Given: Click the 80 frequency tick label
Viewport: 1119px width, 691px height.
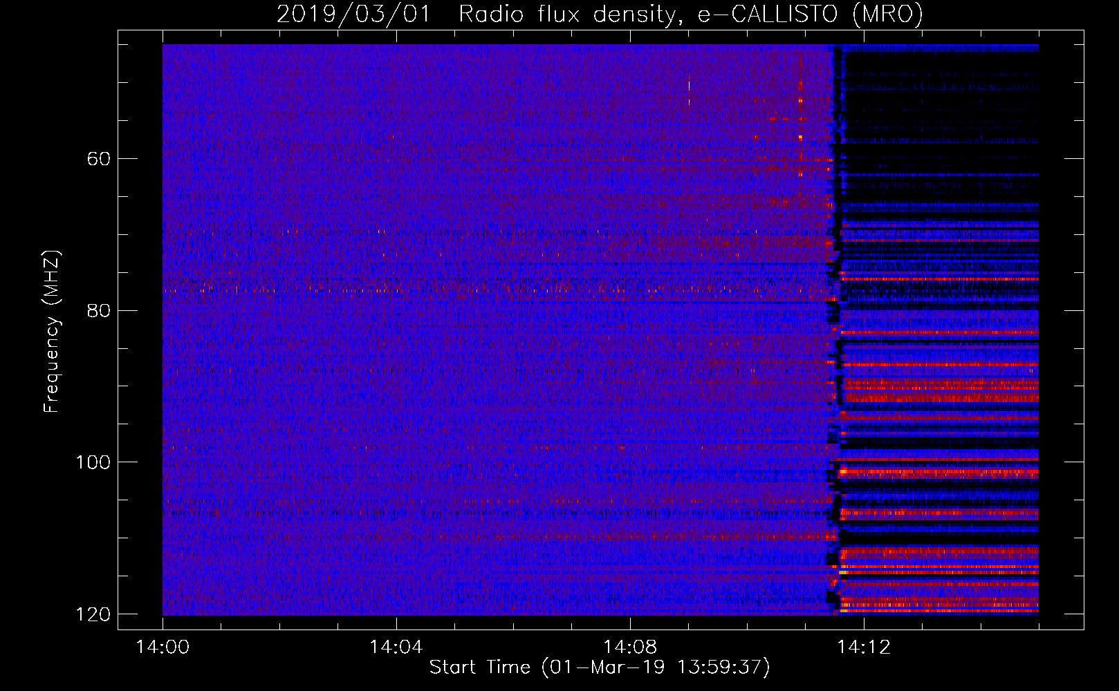Looking at the screenshot, I should tap(98, 310).
